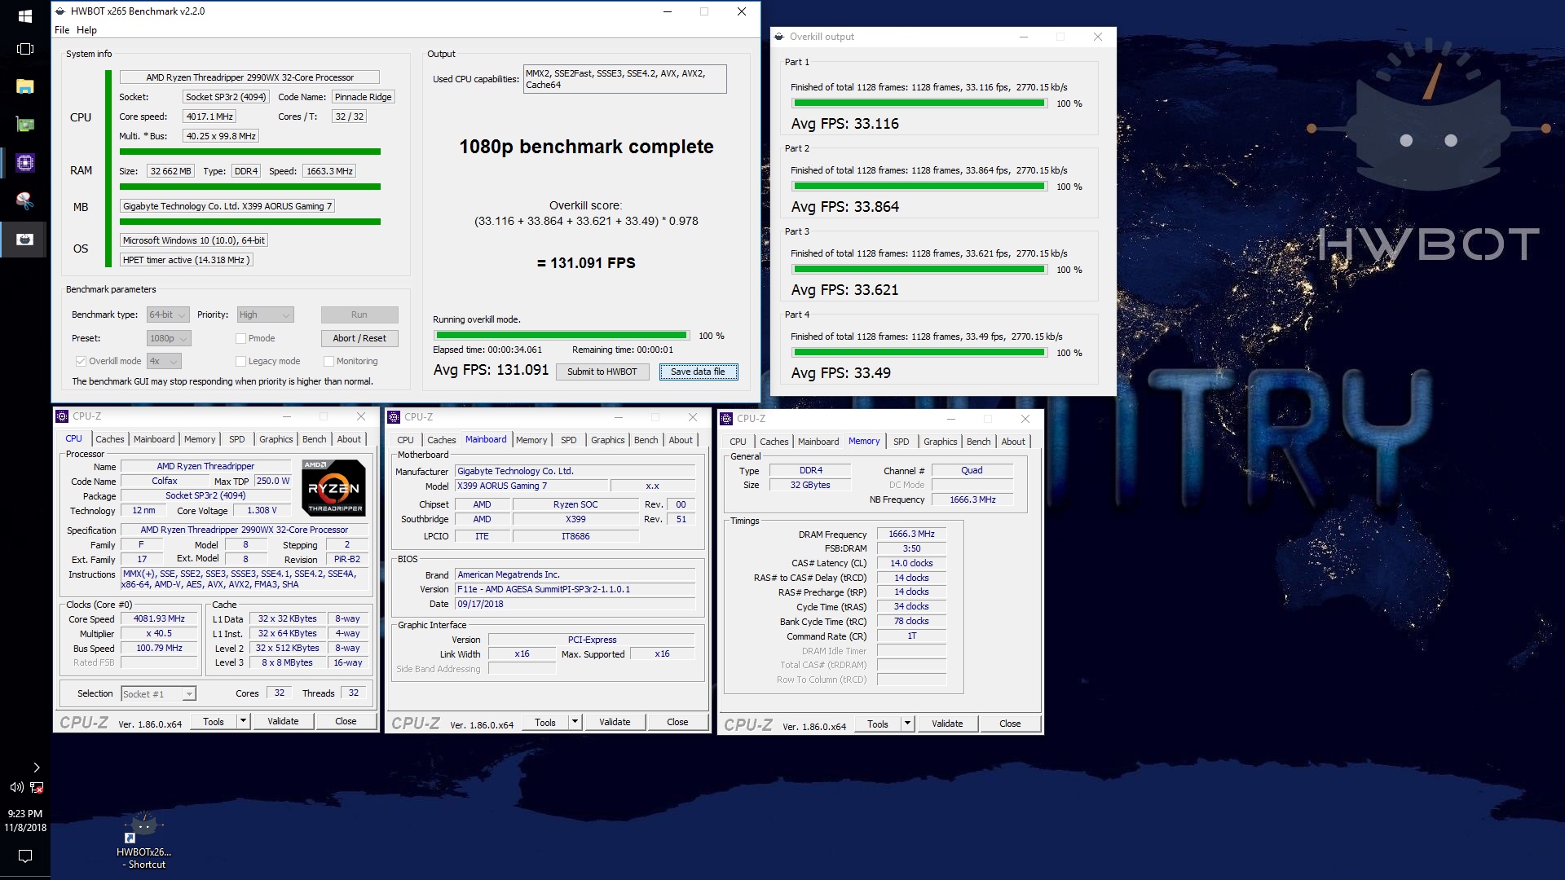This screenshot has height=880, width=1565.
Task: Click the CAS# Latency 14.0 clocks value
Action: pyautogui.click(x=911, y=564)
